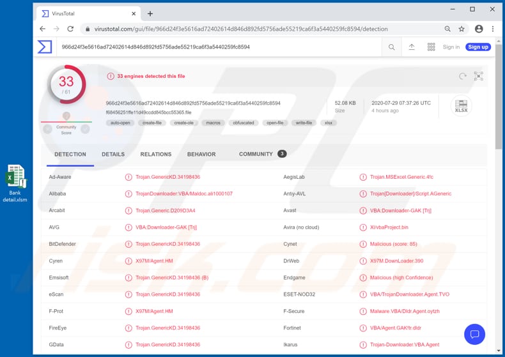Click the obfuscated tag
Screen dimensions: 505x357
(244, 123)
